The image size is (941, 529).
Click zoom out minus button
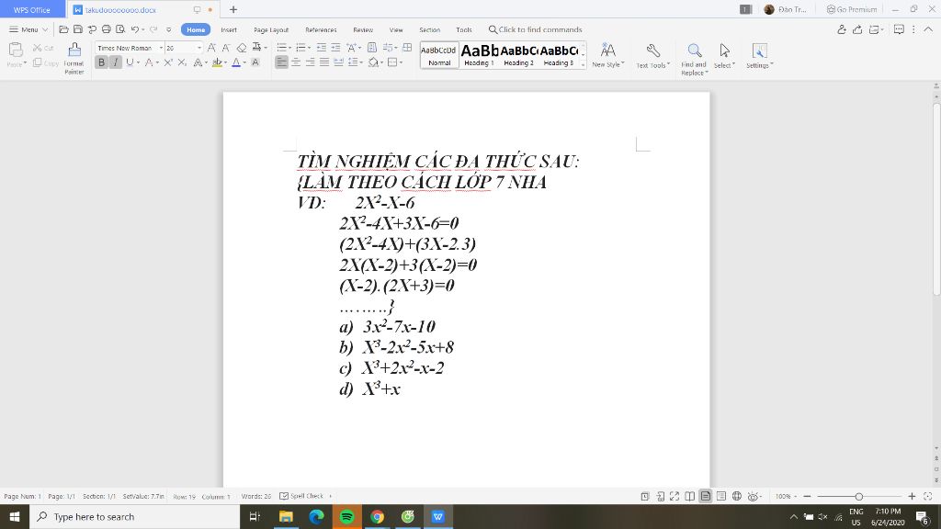tap(807, 496)
